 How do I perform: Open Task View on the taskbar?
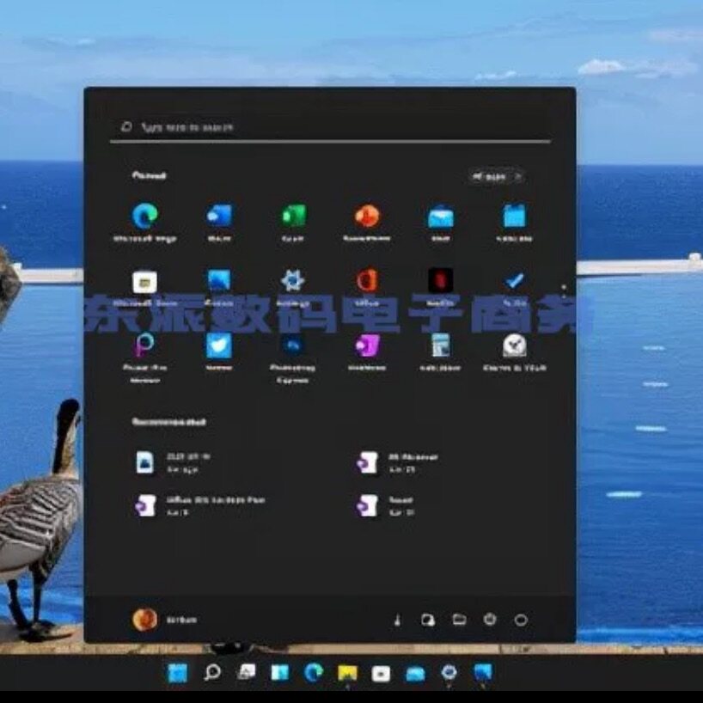(246, 672)
